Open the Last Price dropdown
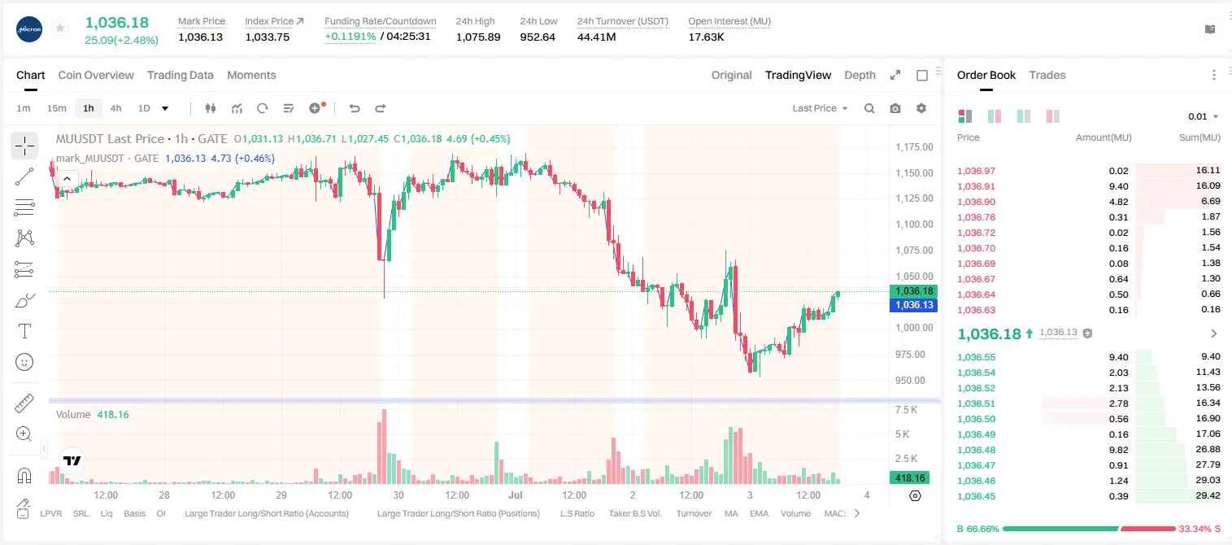Screen dimensions: 1232x545 820,108
